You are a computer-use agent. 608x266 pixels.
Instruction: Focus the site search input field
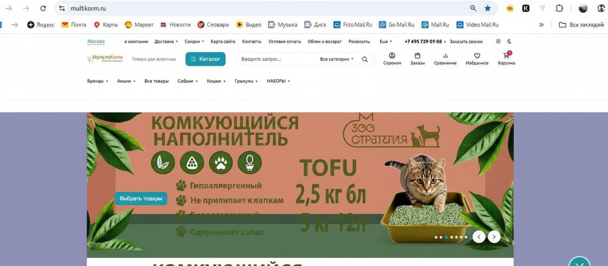point(277,59)
